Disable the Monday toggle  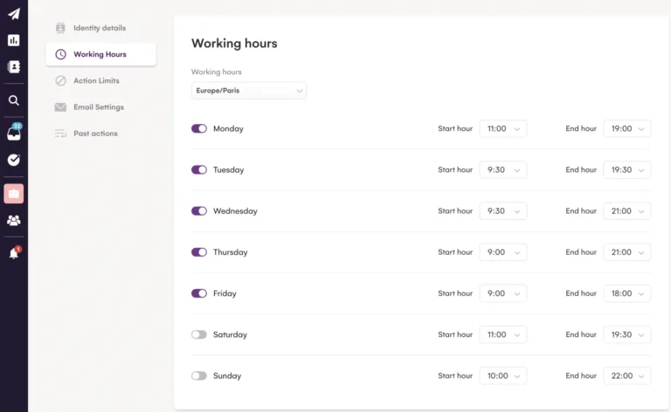pos(199,128)
